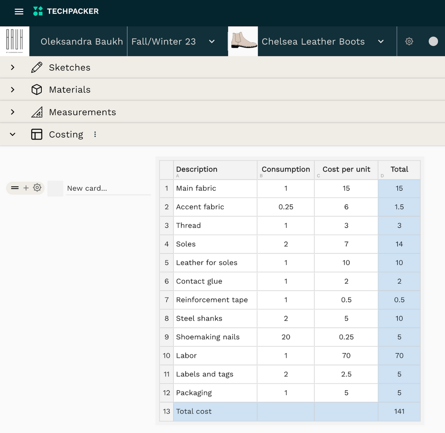Open the hamburger menu

click(x=19, y=12)
